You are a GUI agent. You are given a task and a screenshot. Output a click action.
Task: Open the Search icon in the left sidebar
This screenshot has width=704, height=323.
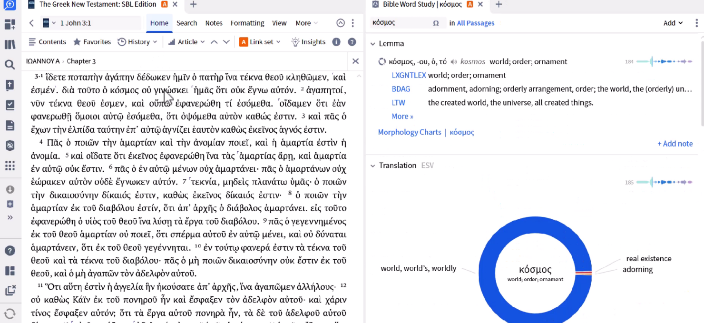pos(10,64)
